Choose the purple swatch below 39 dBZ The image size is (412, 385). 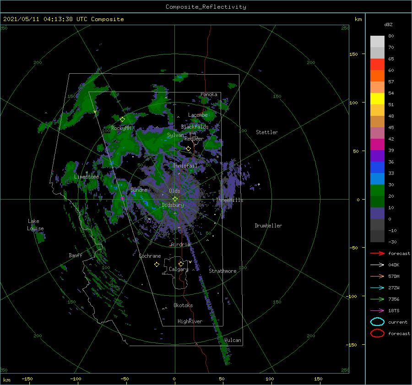click(x=377, y=156)
